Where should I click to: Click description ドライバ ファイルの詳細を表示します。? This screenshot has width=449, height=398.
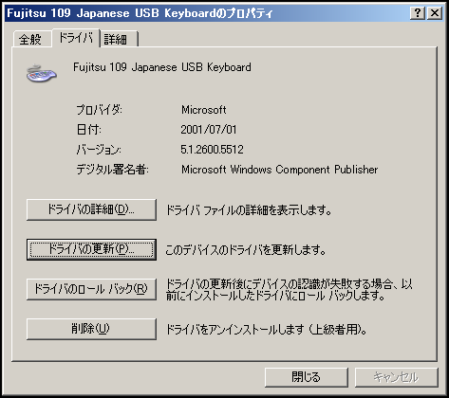249,209
